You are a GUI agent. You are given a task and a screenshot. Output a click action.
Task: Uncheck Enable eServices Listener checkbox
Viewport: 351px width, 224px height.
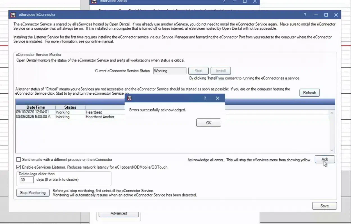tap(19, 167)
